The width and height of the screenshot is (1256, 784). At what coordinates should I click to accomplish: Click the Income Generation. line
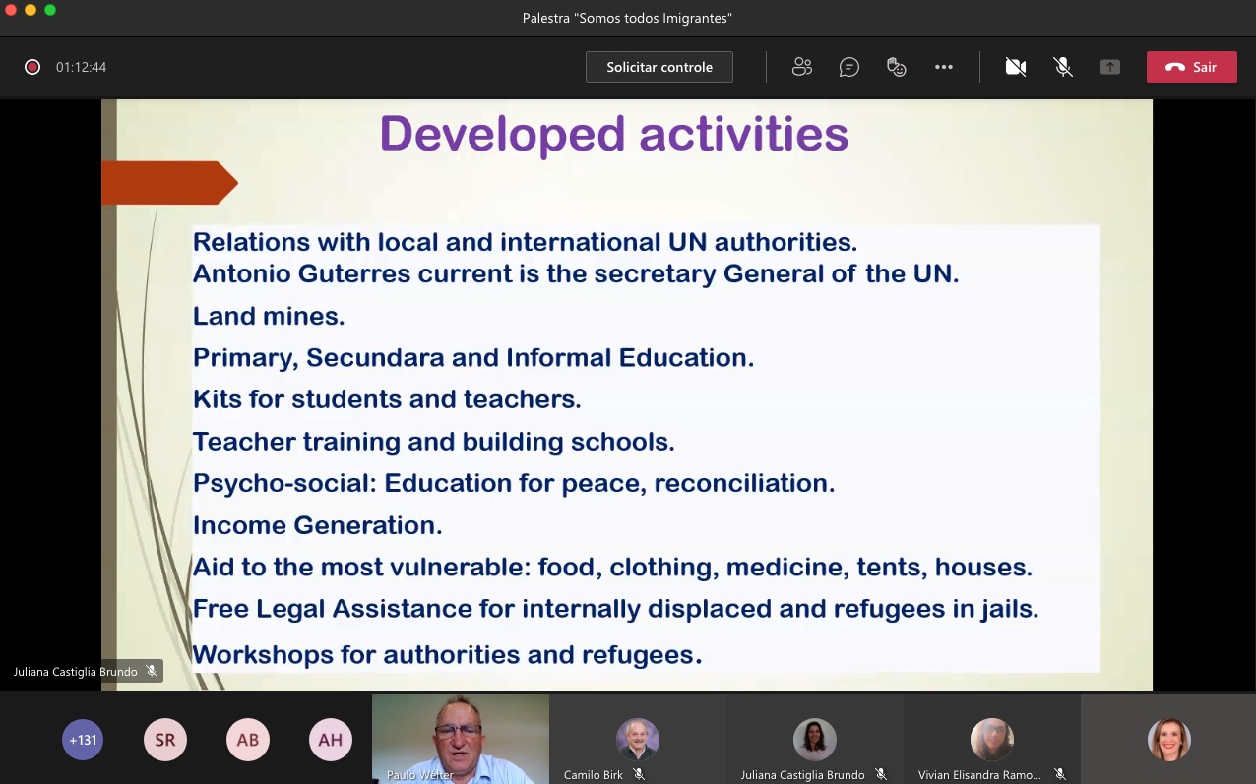[x=318, y=525]
